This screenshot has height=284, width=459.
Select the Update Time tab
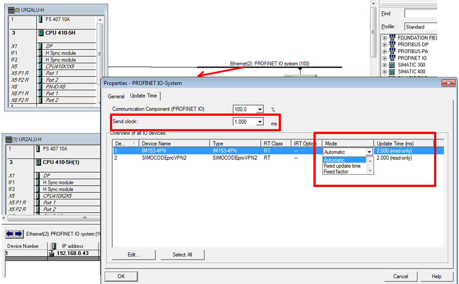(x=143, y=96)
